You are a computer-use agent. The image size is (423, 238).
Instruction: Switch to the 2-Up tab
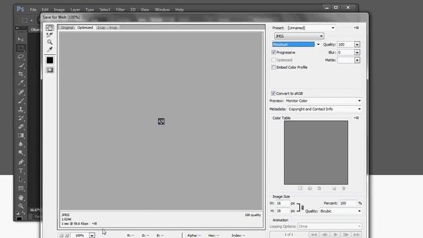pos(101,28)
